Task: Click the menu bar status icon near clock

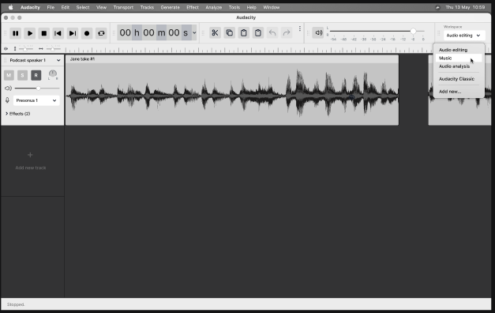Action: coord(437,7)
